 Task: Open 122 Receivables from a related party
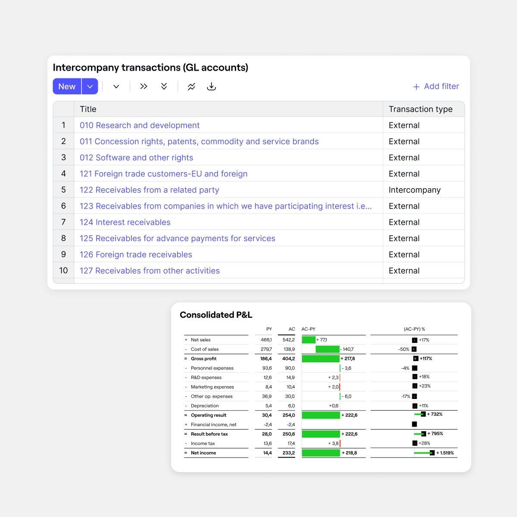(x=149, y=190)
